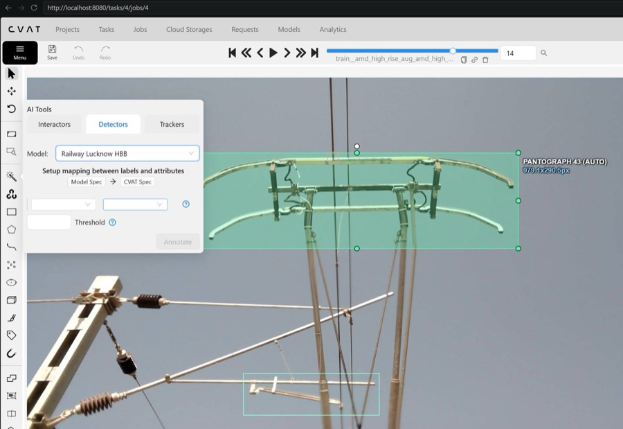
Task: Activate the merge shapes tool
Action: (x=12, y=378)
